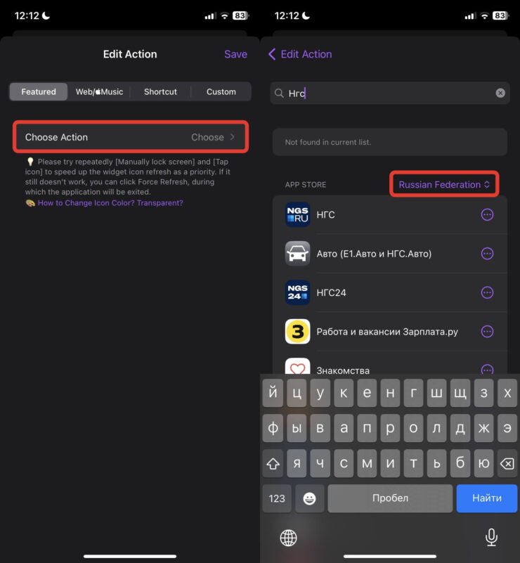Tap the НГС app icon
The height and width of the screenshot is (563, 520).
pos(297,215)
